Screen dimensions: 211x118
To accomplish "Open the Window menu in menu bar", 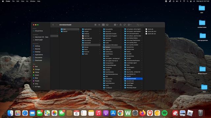I will (33, 1).
